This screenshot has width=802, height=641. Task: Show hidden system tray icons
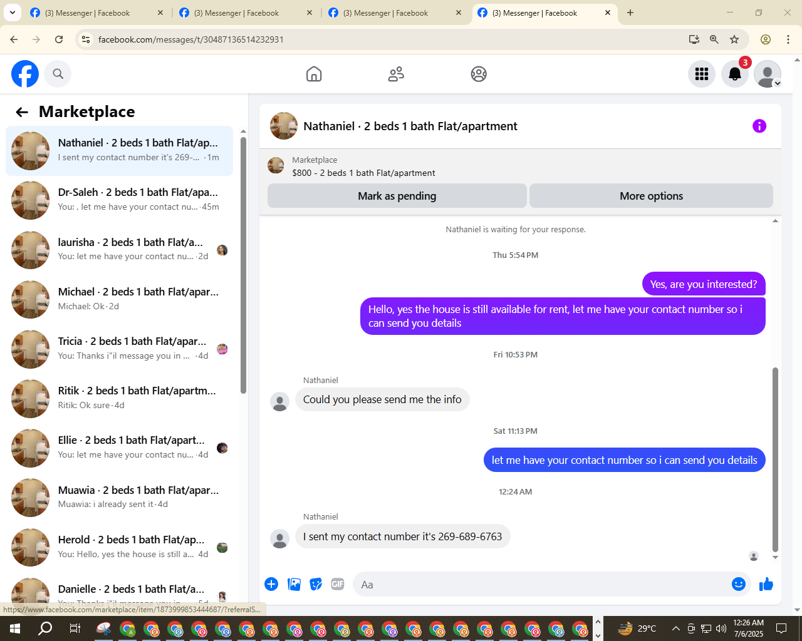click(675, 628)
